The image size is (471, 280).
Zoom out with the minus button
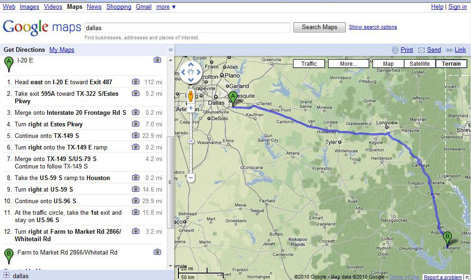click(x=191, y=178)
